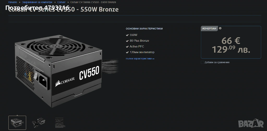Open Захранвания за компютри breadcrumb category
The height and width of the screenshot is (131, 267).
click(37, 2)
